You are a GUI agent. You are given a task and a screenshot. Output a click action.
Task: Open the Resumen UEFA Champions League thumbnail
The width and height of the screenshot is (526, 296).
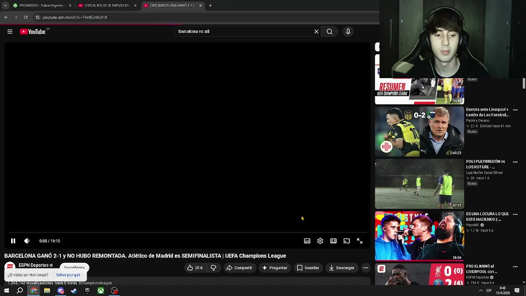coord(419,91)
